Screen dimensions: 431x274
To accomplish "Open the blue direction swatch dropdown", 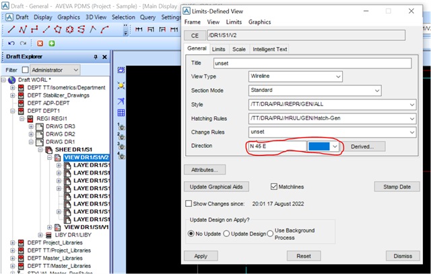I will click(324, 146).
